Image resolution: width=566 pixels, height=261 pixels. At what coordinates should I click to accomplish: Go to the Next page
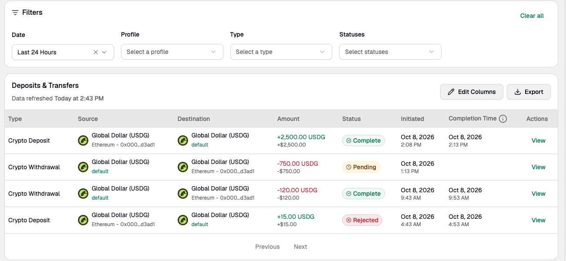pyautogui.click(x=300, y=247)
